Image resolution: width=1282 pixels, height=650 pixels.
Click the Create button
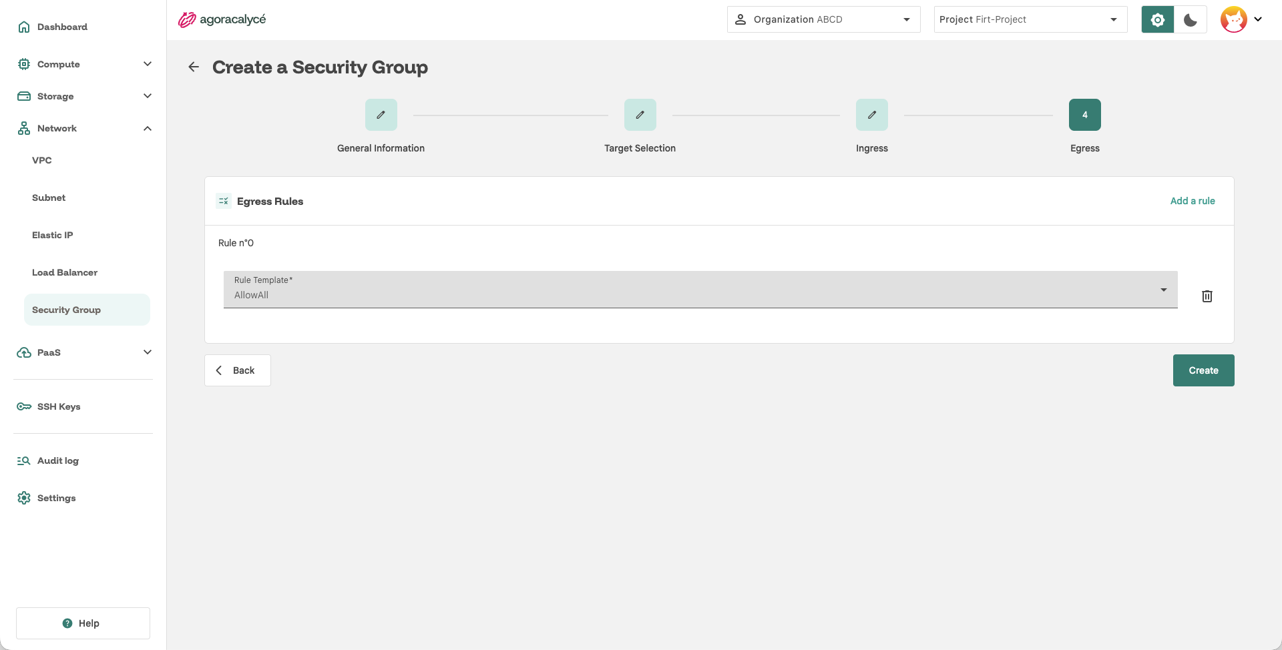click(x=1203, y=370)
